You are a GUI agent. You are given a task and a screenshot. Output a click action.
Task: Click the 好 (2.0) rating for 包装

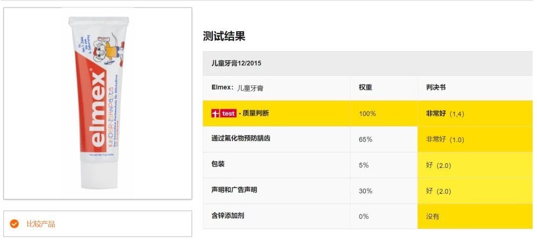coord(438,166)
